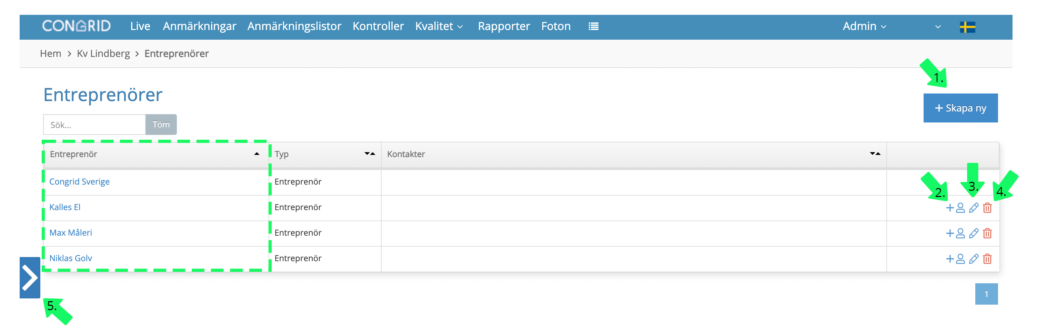The height and width of the screenshot is (335, 1037).
Task: Switch to Foton in the navbar
Action: click(555, 26)
